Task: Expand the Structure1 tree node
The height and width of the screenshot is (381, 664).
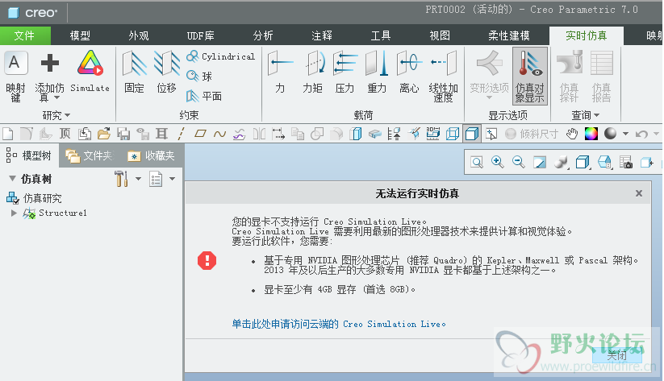Action: (14, 213)
